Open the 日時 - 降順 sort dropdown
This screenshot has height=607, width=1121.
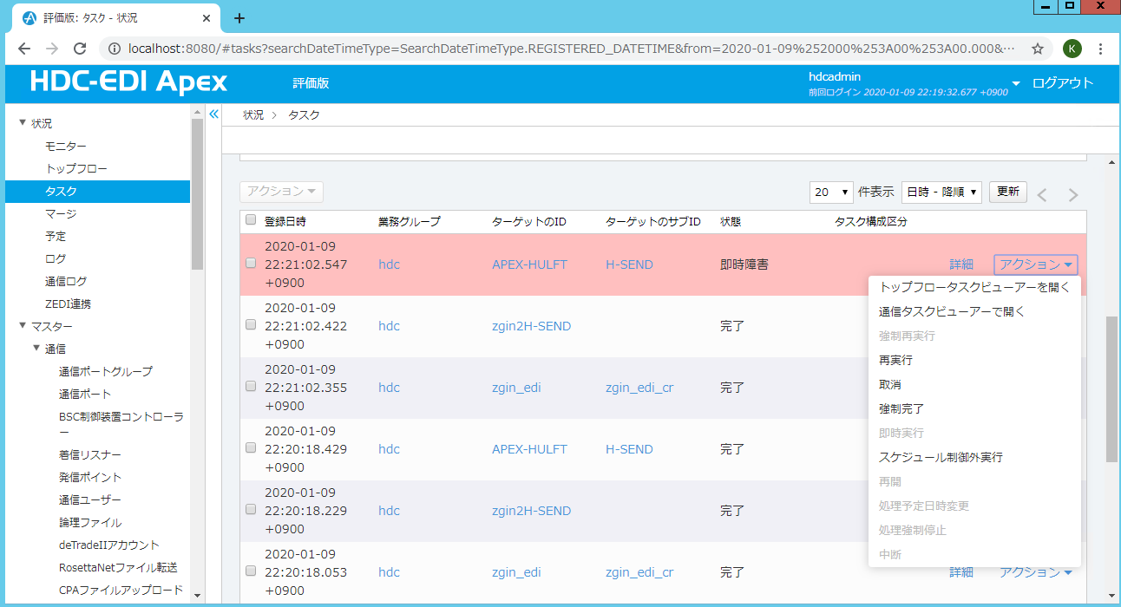tap(942, 192)
